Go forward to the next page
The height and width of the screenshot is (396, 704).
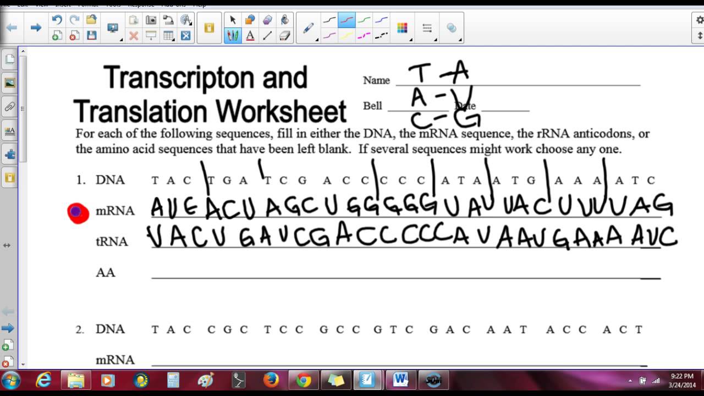pyautogui.click(x=35, y=28)
